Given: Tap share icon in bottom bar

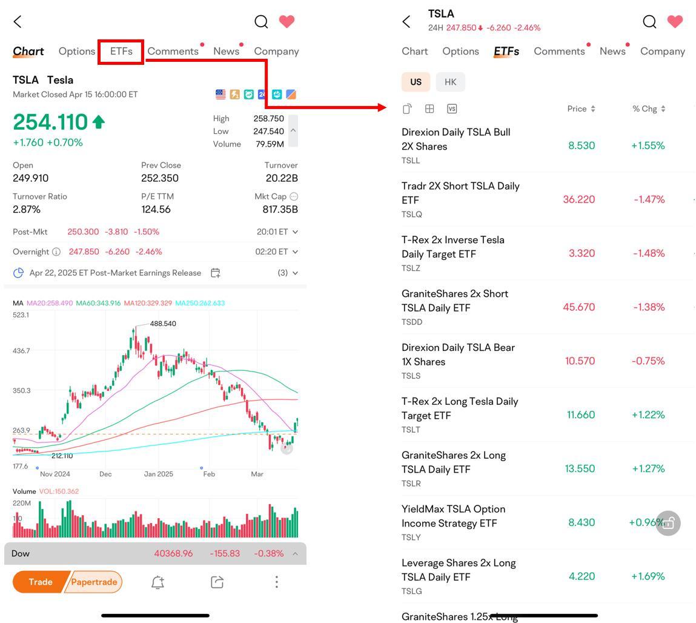Looking at the screenshot, I should tap(217, 582).
